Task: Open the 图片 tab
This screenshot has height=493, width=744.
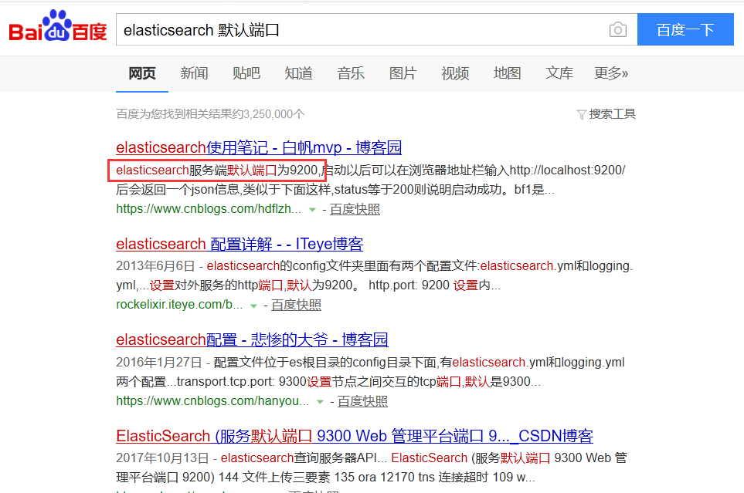Action: (x=403, y=73)
